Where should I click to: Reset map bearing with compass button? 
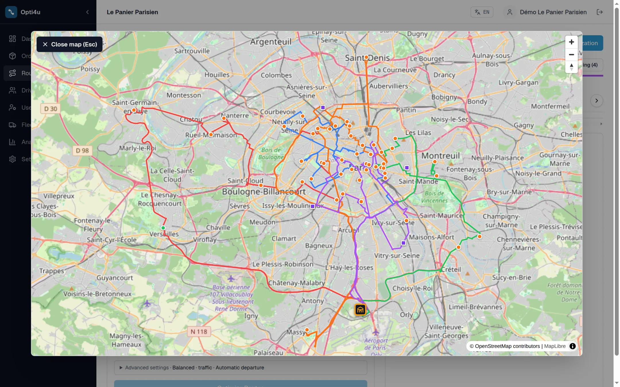571,67
